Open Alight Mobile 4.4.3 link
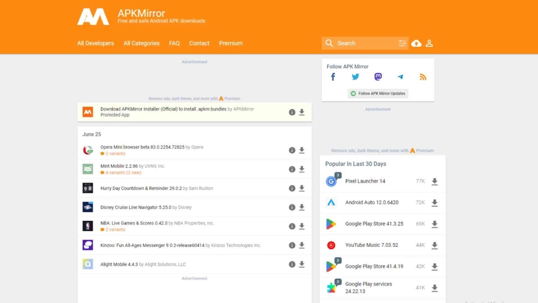This screenshot has height=303, width=538. click(119, 265)
